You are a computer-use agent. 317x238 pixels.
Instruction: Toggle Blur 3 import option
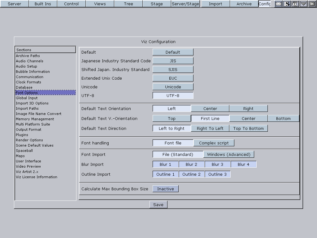point(217,164)
